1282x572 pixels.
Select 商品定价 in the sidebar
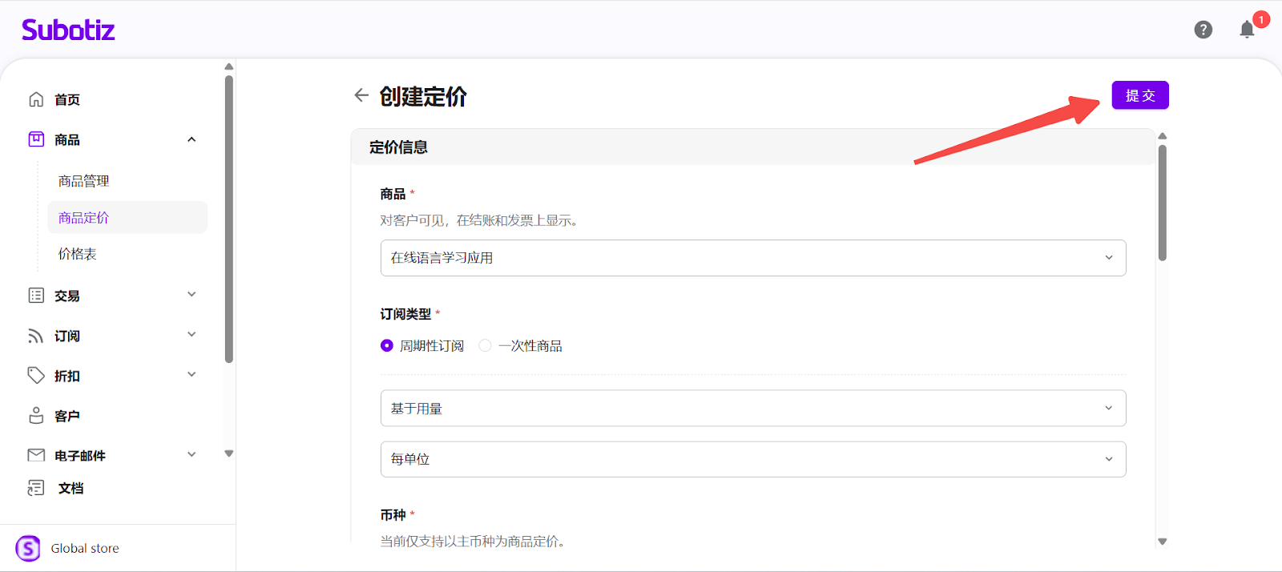84,218
